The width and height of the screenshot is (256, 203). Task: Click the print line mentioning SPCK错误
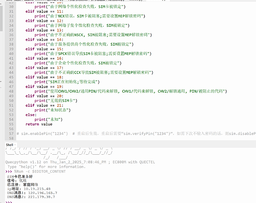click(93, 54)
